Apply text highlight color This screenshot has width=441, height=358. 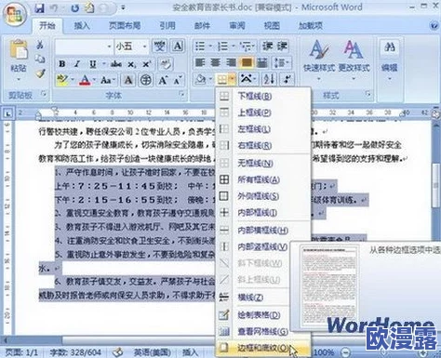[62, 80]
